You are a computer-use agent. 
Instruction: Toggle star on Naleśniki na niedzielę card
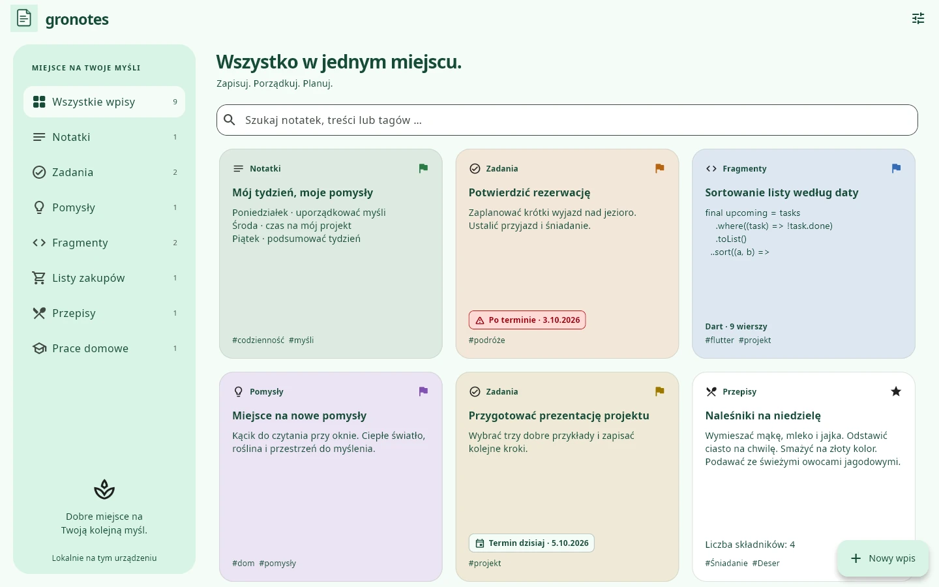tap(896, 391)
